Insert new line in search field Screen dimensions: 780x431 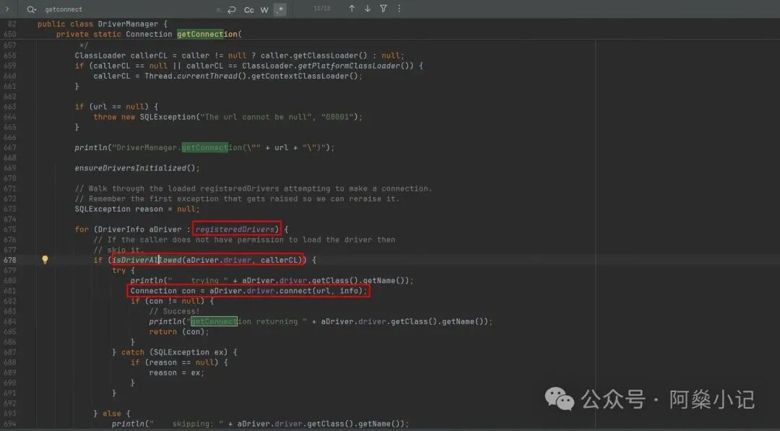(x=232, y=9)
